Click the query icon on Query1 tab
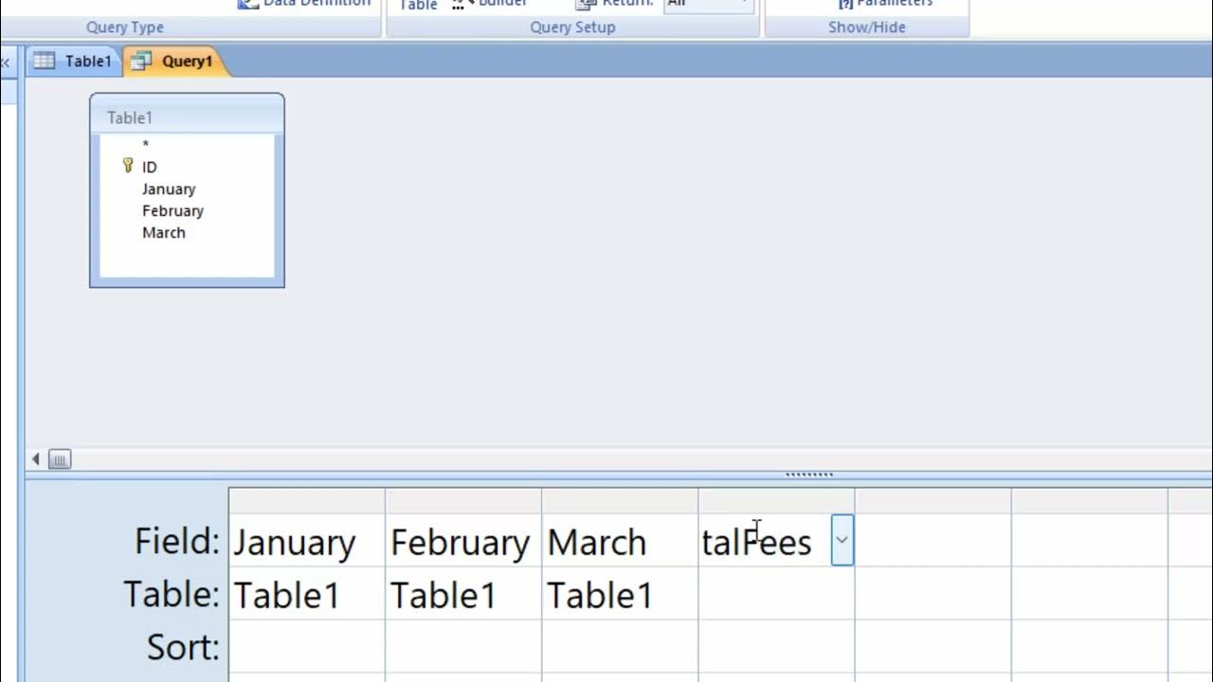Screen dimensions: 1213x682 [x=141, y=62]
